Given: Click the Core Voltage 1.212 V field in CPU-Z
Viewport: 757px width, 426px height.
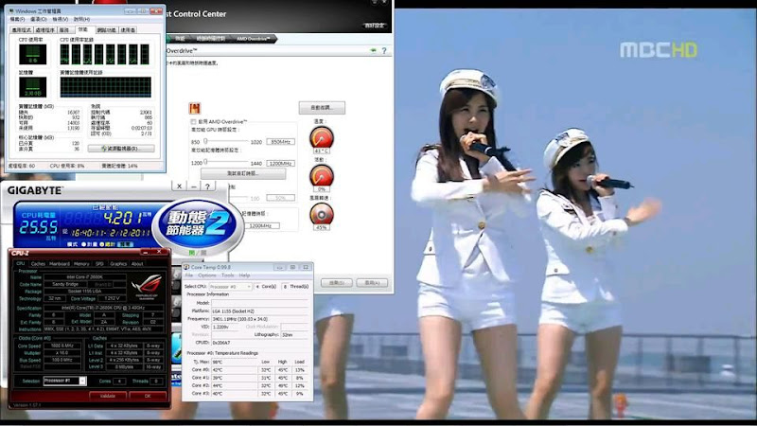Looking at the screenshot, I should 112,298.
